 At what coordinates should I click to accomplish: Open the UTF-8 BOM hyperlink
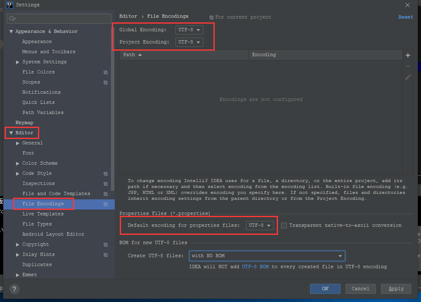(255, 267)
